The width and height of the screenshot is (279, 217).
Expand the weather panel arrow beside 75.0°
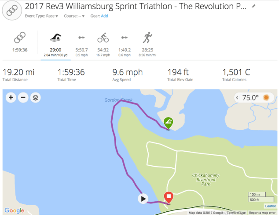tap(238, 98)
